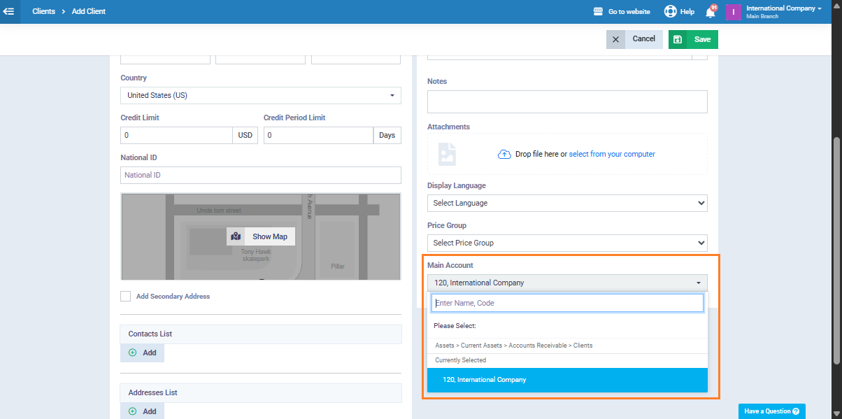Select 120, International Company option
This screenshot has width=842, height=419.
tap(567, 380)
